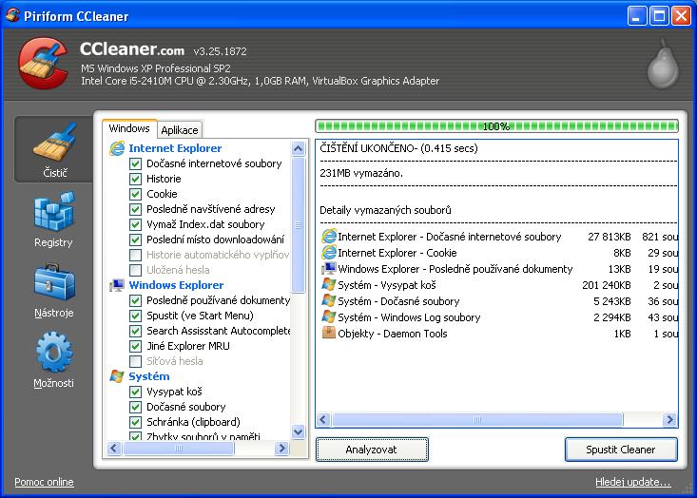Click the Analyzovat button
Screen dimensions: 697x498
372,450
